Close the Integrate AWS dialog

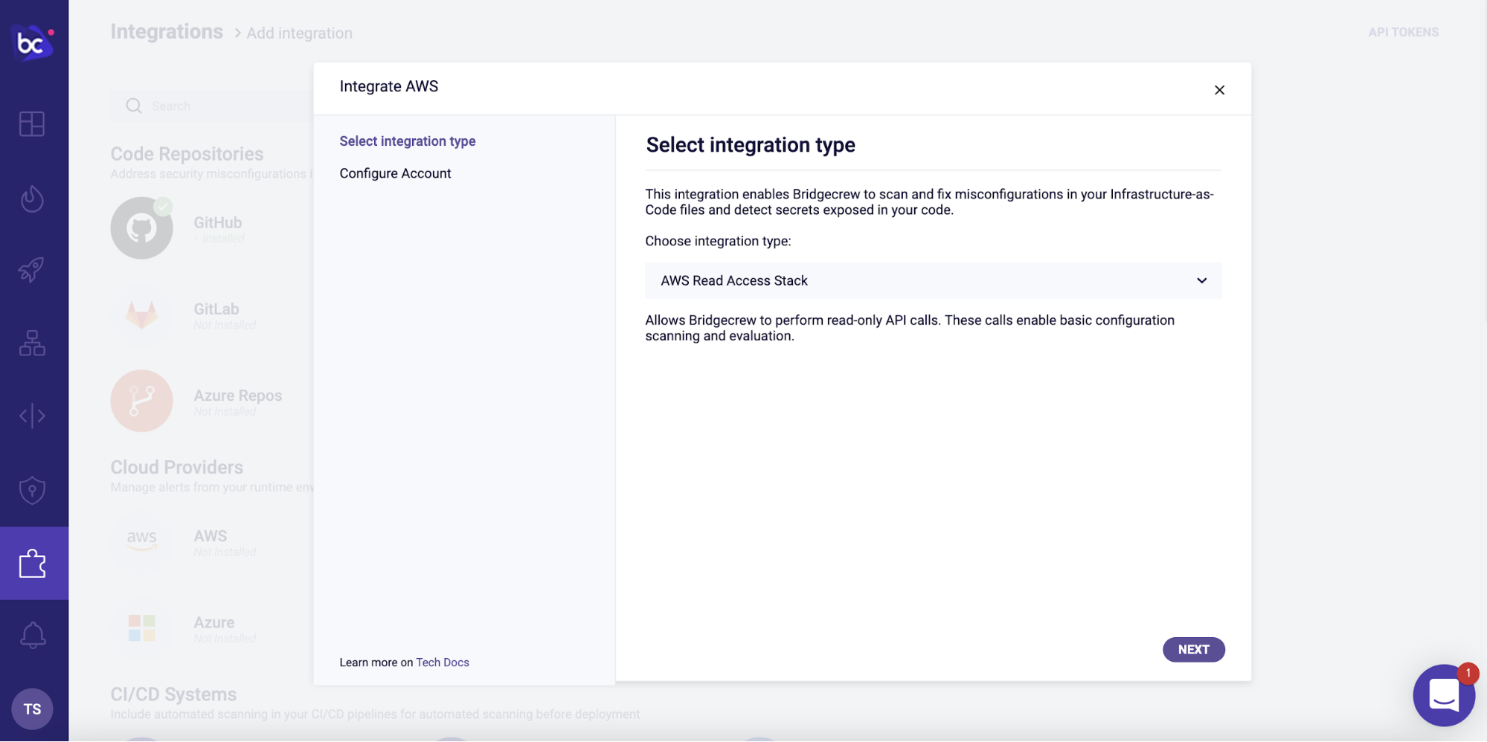[1219, 90]
